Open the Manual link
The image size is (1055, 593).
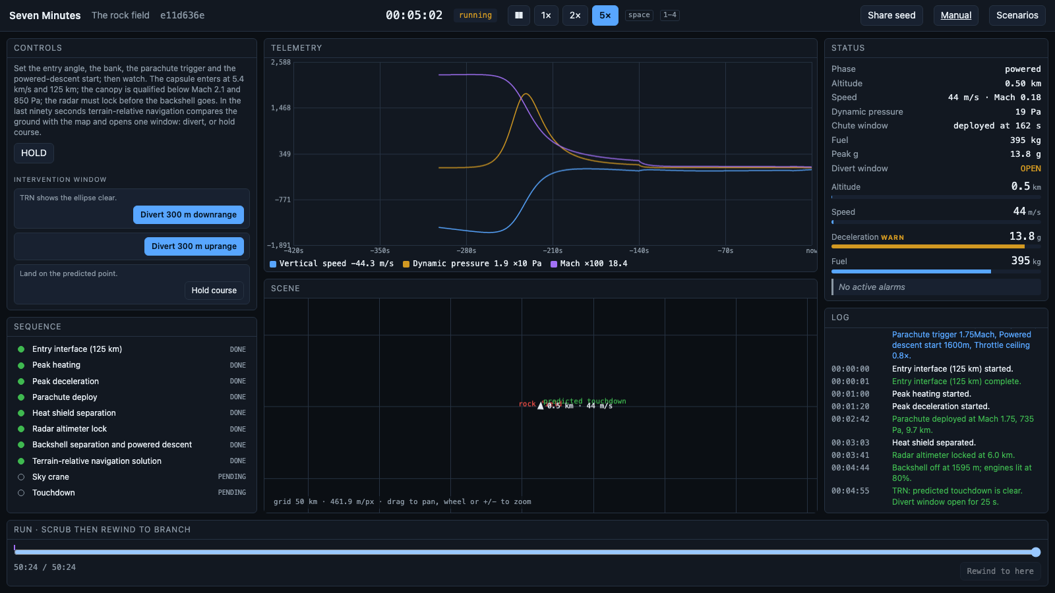(955, 15)
